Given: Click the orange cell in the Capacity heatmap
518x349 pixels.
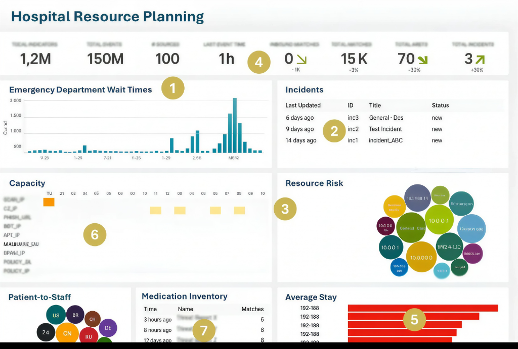Looking at the screenshot, I should tap(49, 202).
